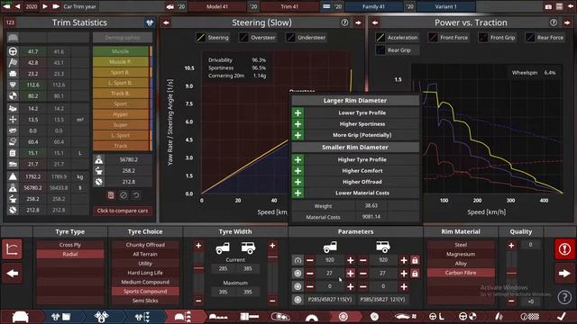Click the engine stats icon in Trim Statistics header
The image size is (577, 324).
coord(150,22)
